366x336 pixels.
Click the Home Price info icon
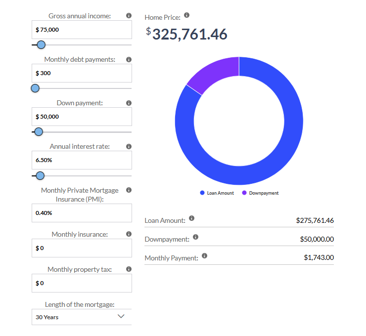pos(186,15)
